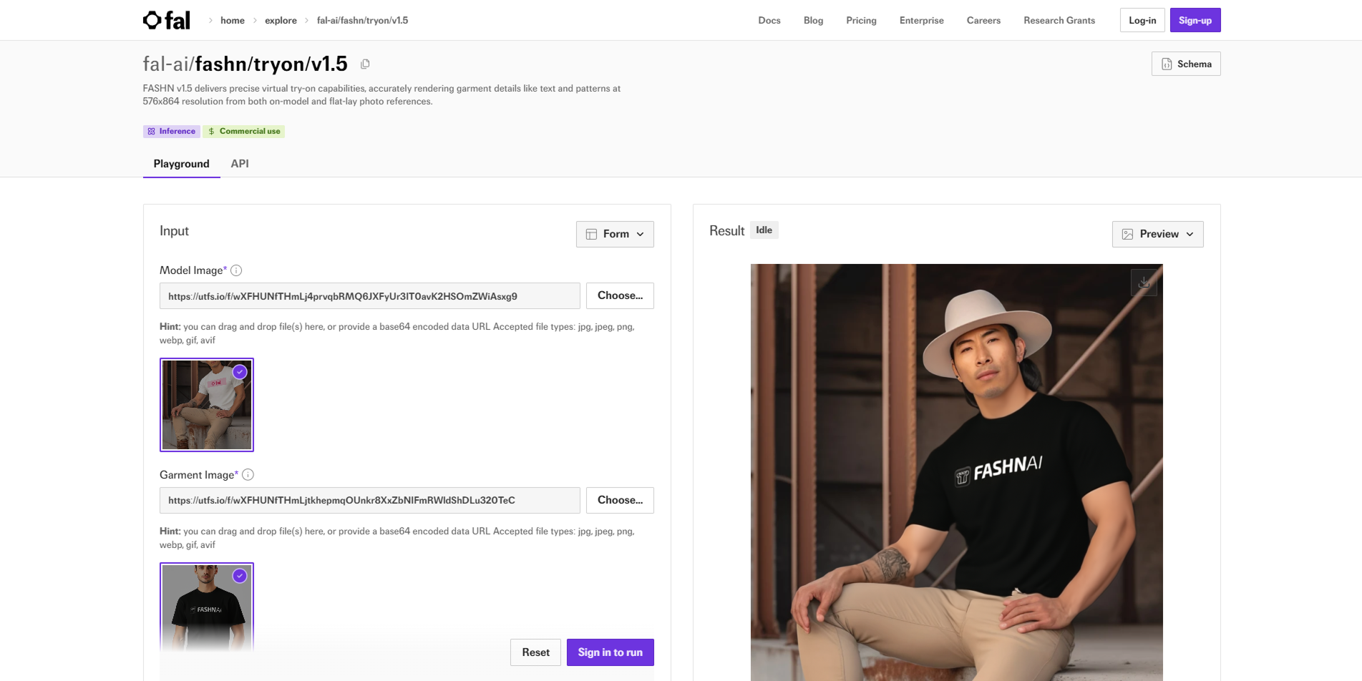Screen dimensions: 1362x681
Task: Click the result preview image
Action: 957,472
